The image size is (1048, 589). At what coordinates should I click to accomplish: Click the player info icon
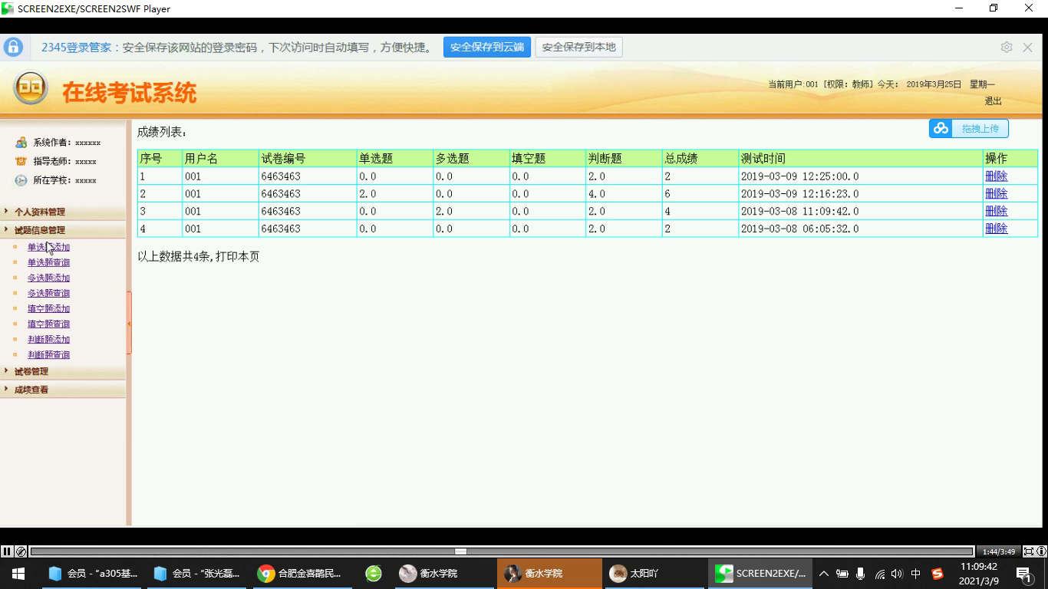click(1041, 551)
